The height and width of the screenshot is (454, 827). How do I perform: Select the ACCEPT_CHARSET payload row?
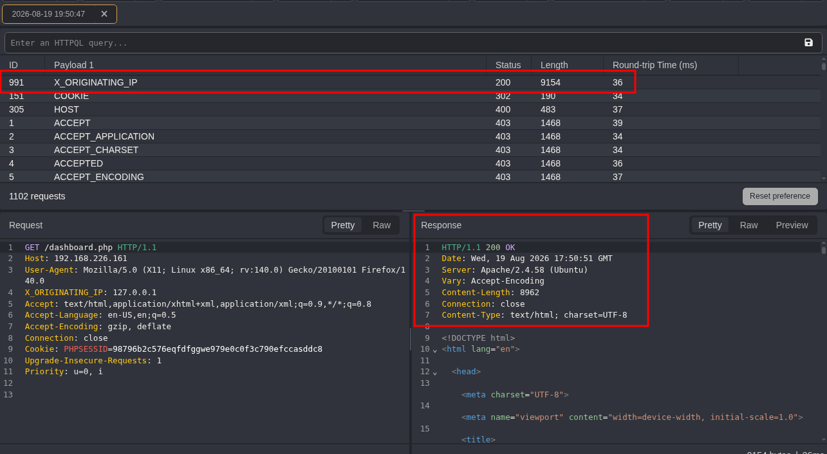tap(410, 150)
